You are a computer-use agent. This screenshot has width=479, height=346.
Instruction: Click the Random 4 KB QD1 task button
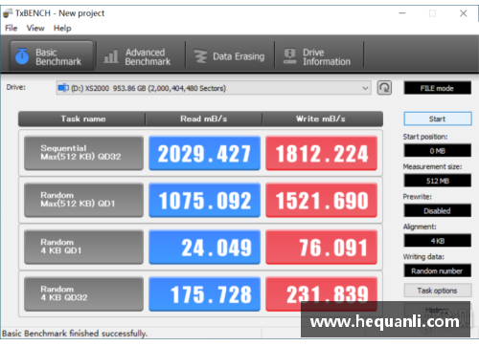point(83,247)
